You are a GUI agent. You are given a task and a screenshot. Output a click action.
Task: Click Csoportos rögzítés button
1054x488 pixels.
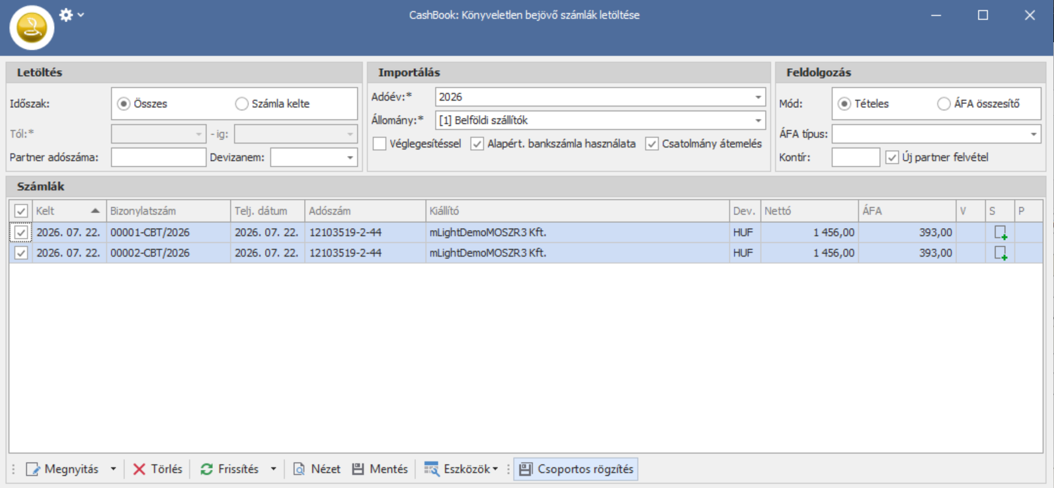pos(576,469)
